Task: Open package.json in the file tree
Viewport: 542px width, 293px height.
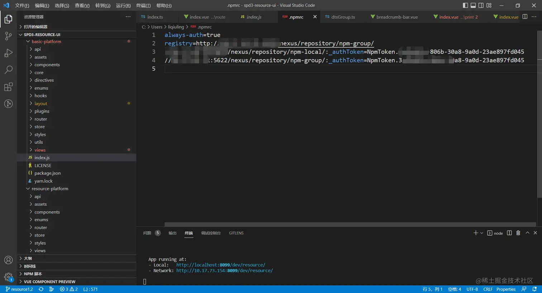Action: (77, 173)
